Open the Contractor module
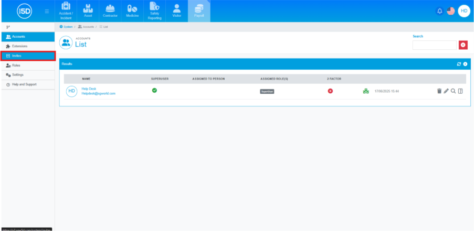474x231 pixels. pyautogui.click(x=110, y=11)
